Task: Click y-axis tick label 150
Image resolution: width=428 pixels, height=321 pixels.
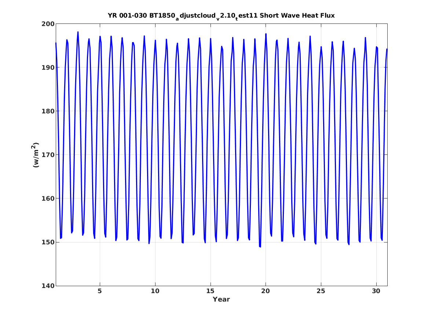Action: point(48,242)
